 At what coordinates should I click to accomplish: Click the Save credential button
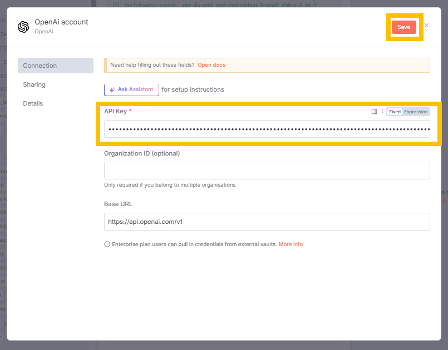point(403,27)
